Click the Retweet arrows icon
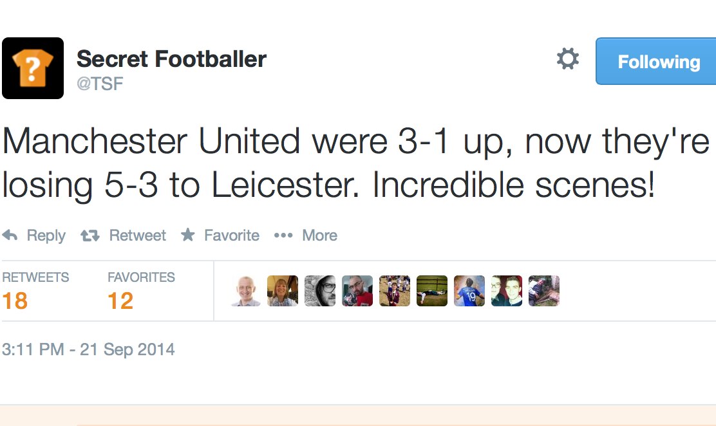This screenshot has height=426, width=716. (x=89, y=236)
